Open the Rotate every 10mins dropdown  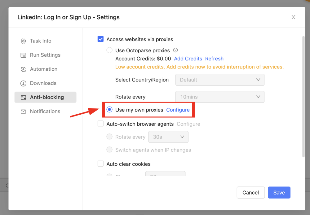(x=220, y=97)
